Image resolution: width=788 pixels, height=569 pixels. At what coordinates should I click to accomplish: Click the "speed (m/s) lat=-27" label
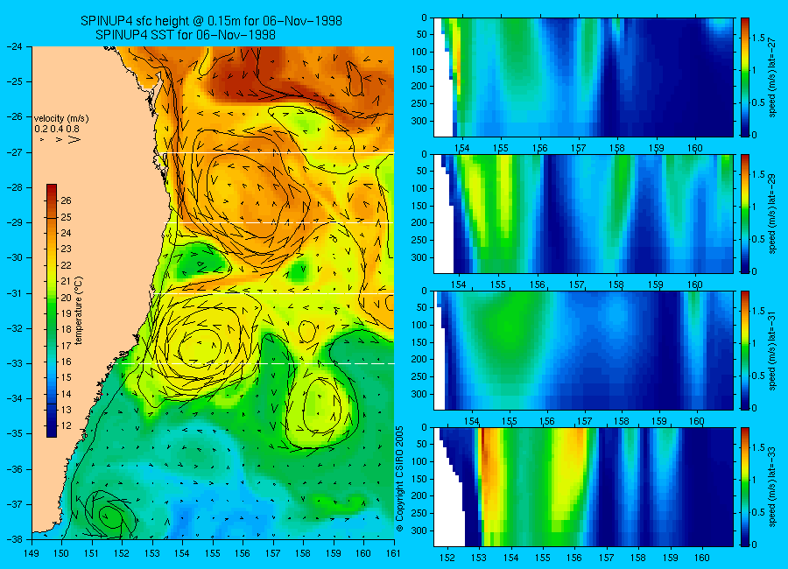point(772,77)
